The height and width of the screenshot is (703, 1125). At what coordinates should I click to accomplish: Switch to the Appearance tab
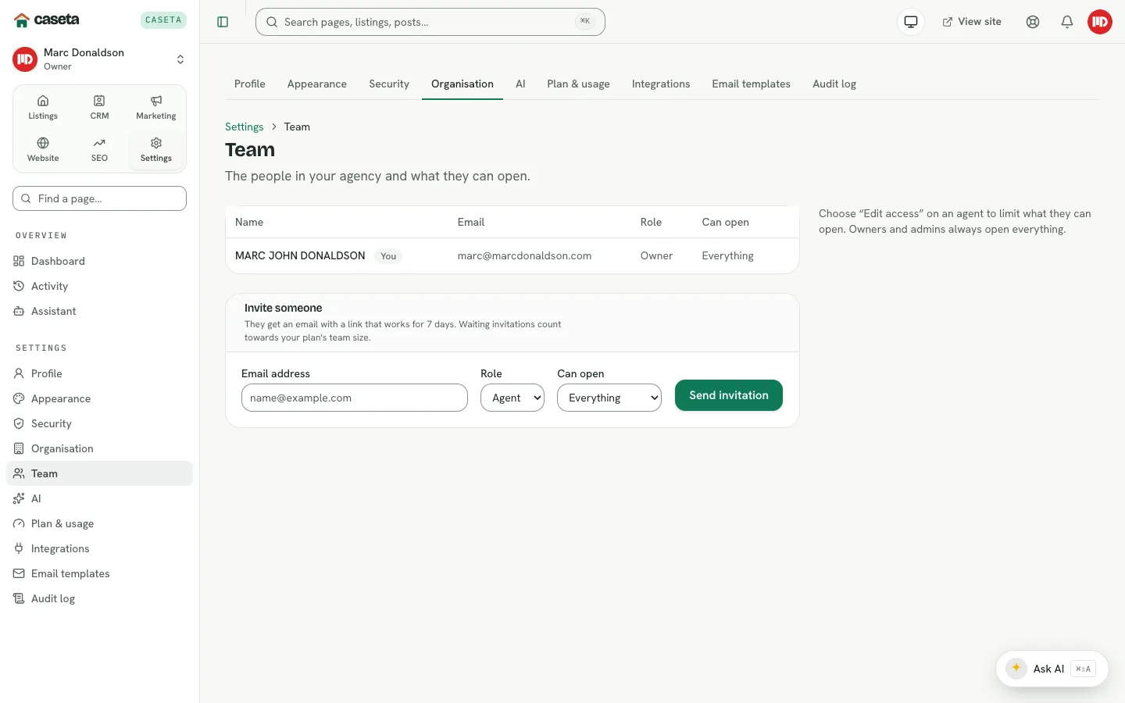point(317,84)
